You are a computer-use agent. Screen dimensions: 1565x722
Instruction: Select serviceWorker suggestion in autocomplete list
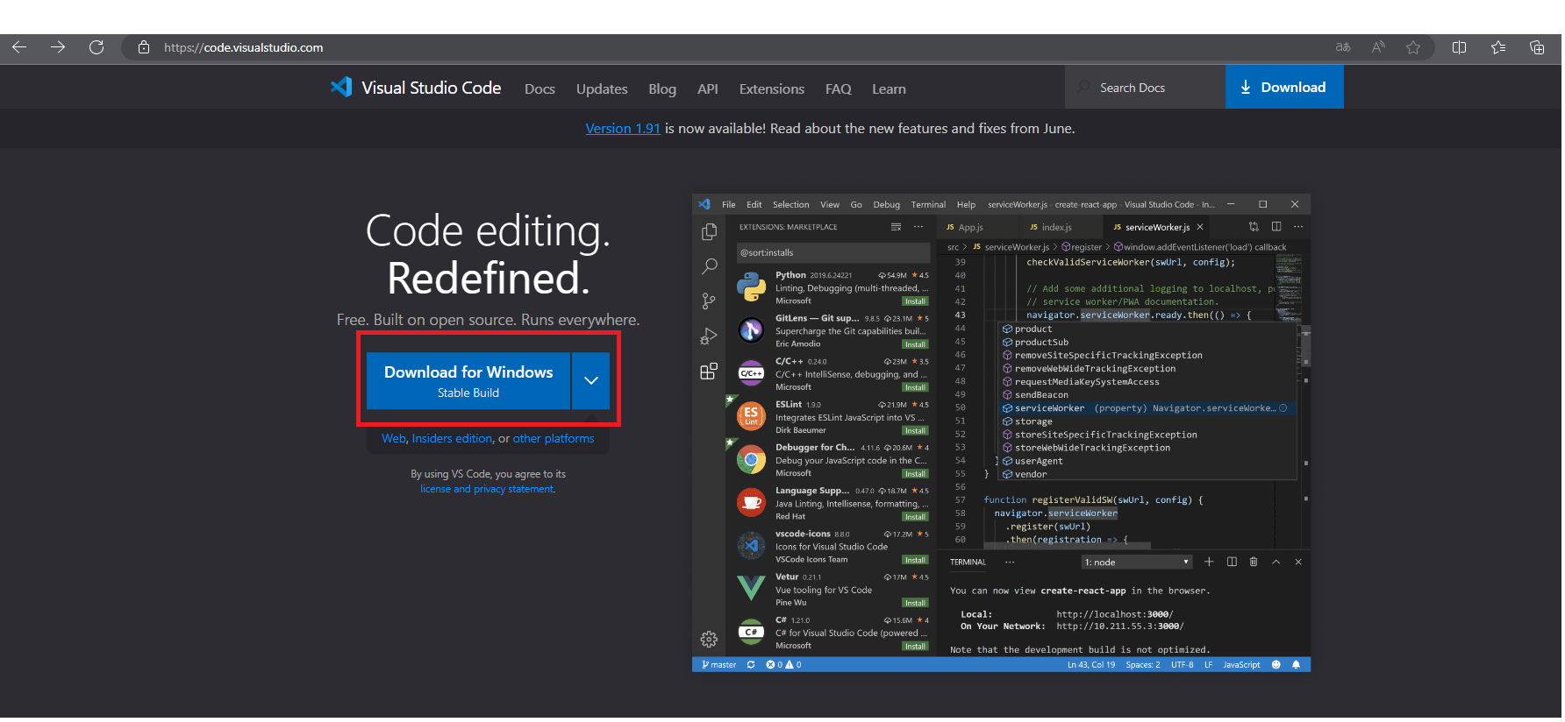1147,408
